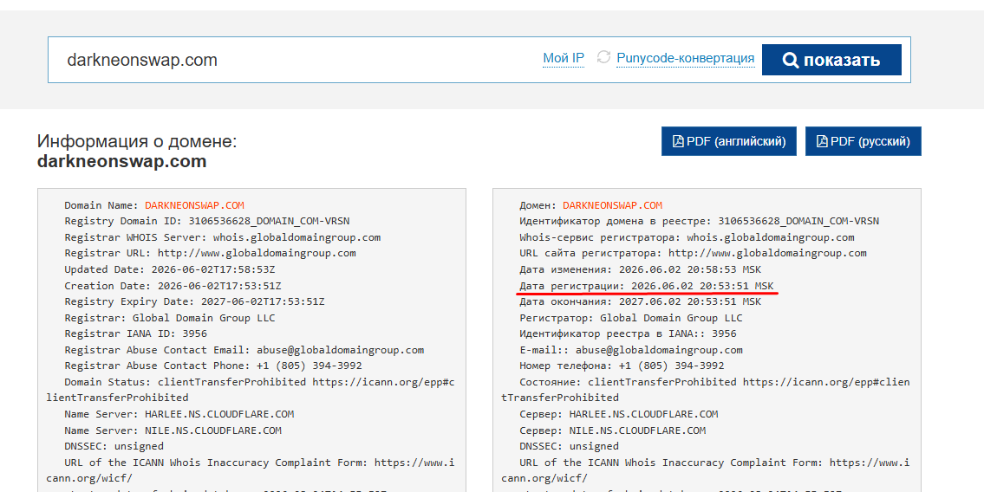Click Registrar: Global Domain Group LLC line

tap(169, 318)
